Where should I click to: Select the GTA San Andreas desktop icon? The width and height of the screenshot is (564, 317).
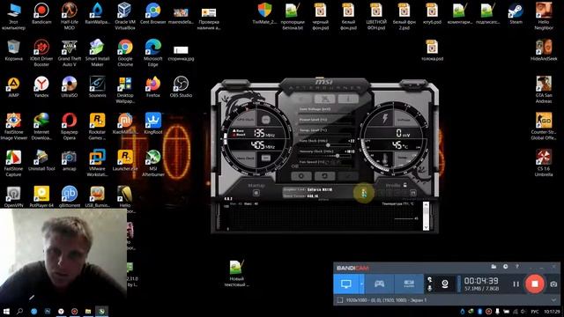(x=544, y=90)
